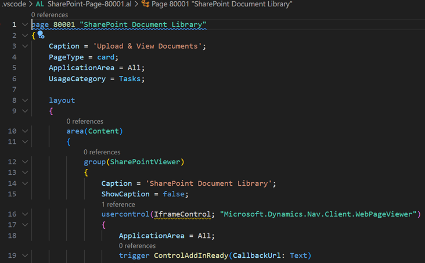Click '0 references' lens above area(Content)

[x=85, y=121]
